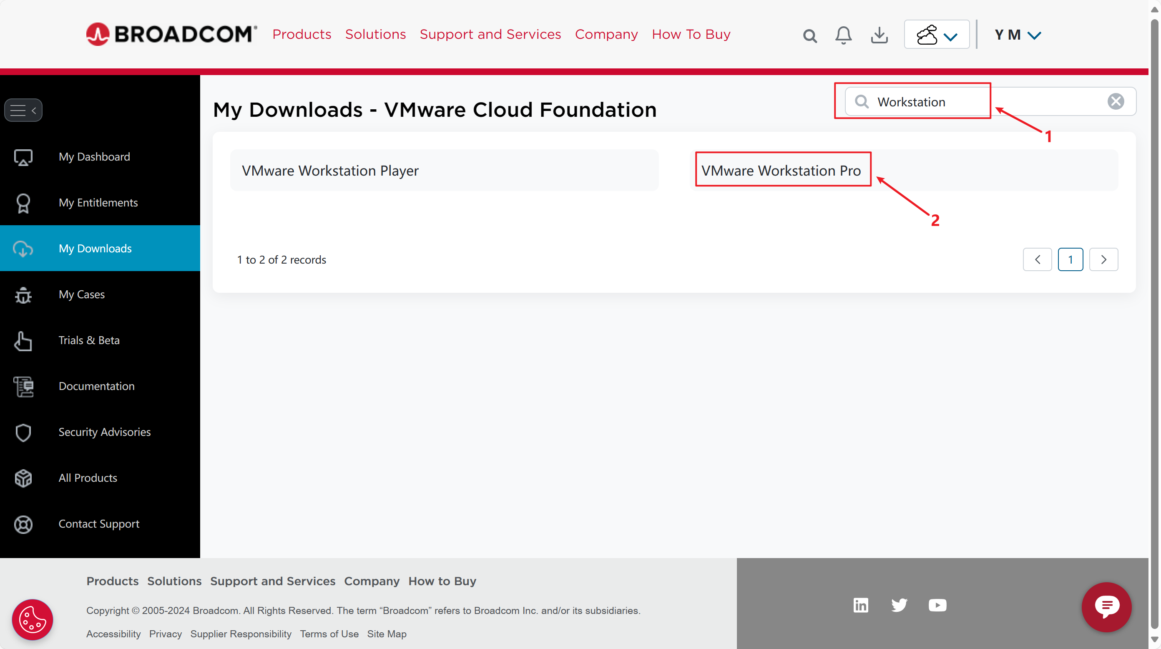Click the Documentation sidebar icon
Image resolution: width=1161 pixels, height=649 pixels.
click(23, 386)
